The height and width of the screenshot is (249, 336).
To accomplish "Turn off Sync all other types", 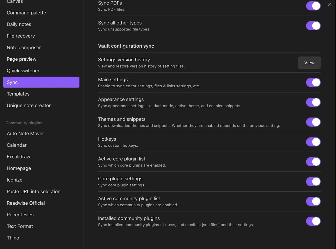I will (313, 25).
